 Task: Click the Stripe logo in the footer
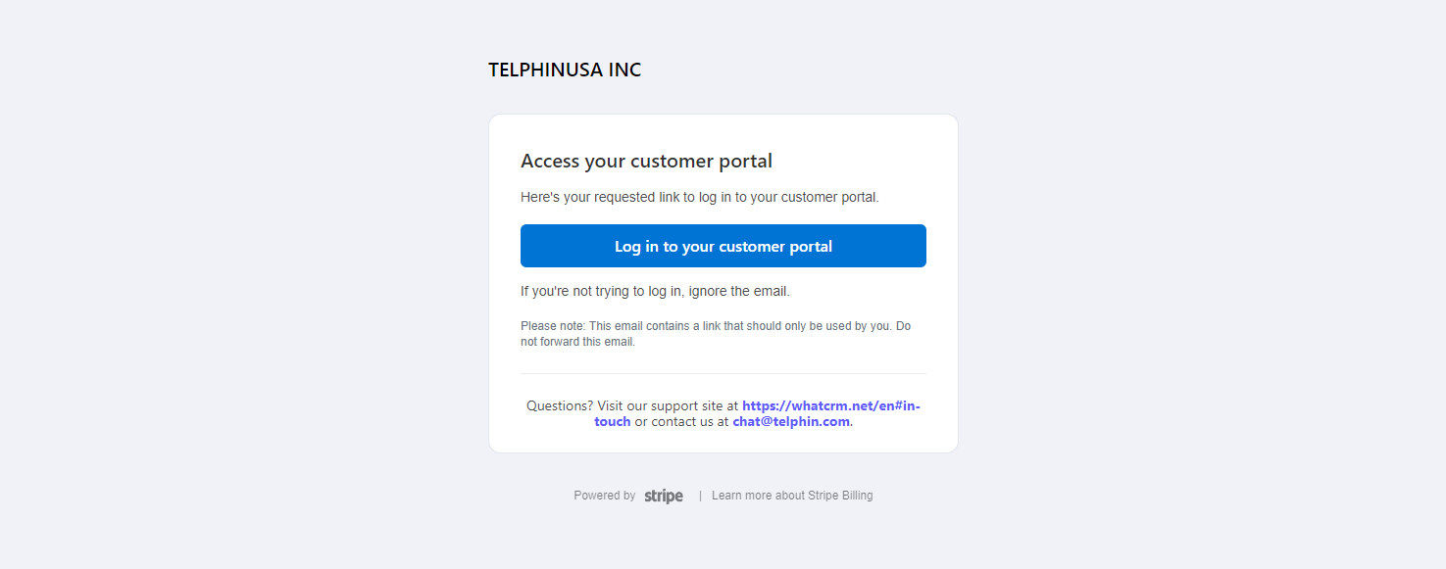664,497
